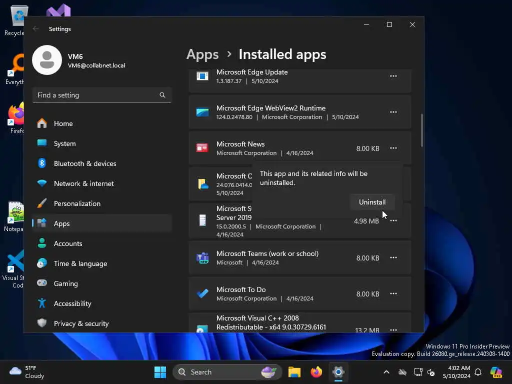Click the Microsoft To Do checkmark icon

[202, 293]
